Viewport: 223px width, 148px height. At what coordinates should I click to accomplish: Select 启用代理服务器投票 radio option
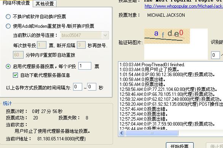(x=8, y=66)
